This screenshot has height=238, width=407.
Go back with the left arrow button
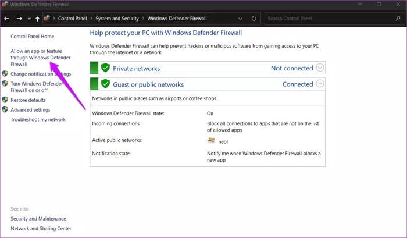7,19
